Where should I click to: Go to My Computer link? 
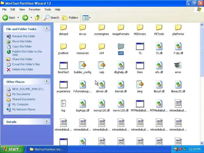click(20, 104)
